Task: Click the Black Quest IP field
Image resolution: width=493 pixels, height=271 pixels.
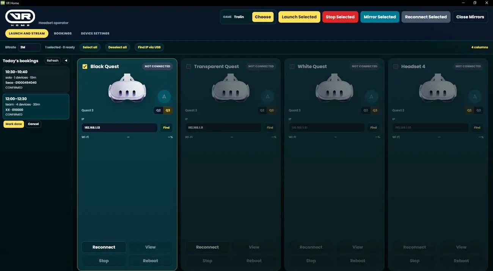Action: click(119, 128)
